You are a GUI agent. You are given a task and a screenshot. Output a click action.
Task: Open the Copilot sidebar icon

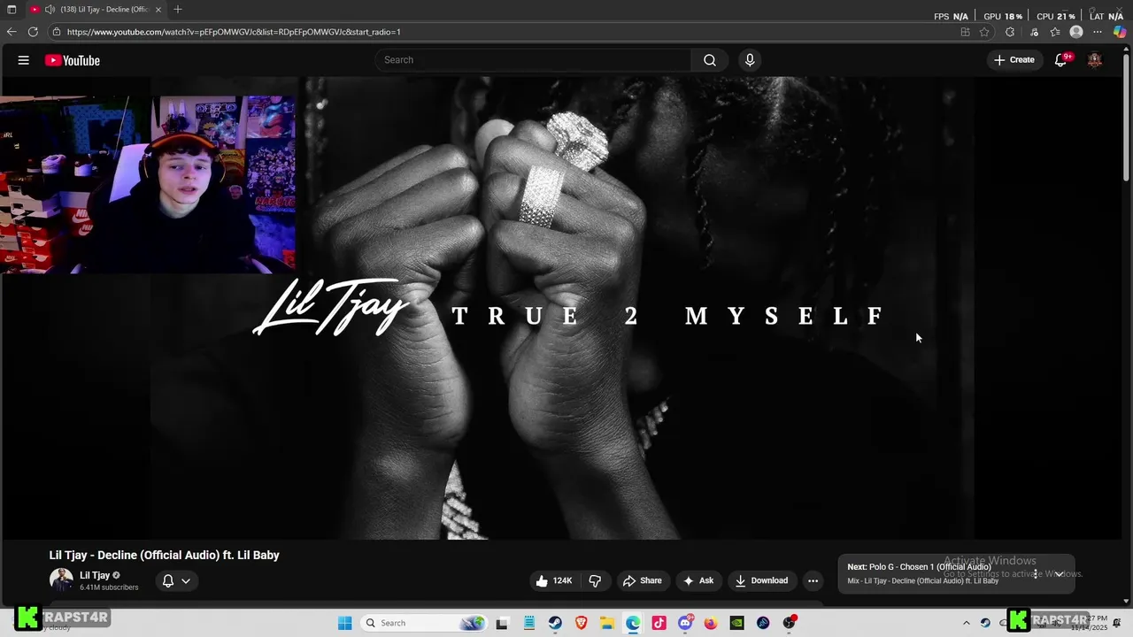click(1120, 32)
